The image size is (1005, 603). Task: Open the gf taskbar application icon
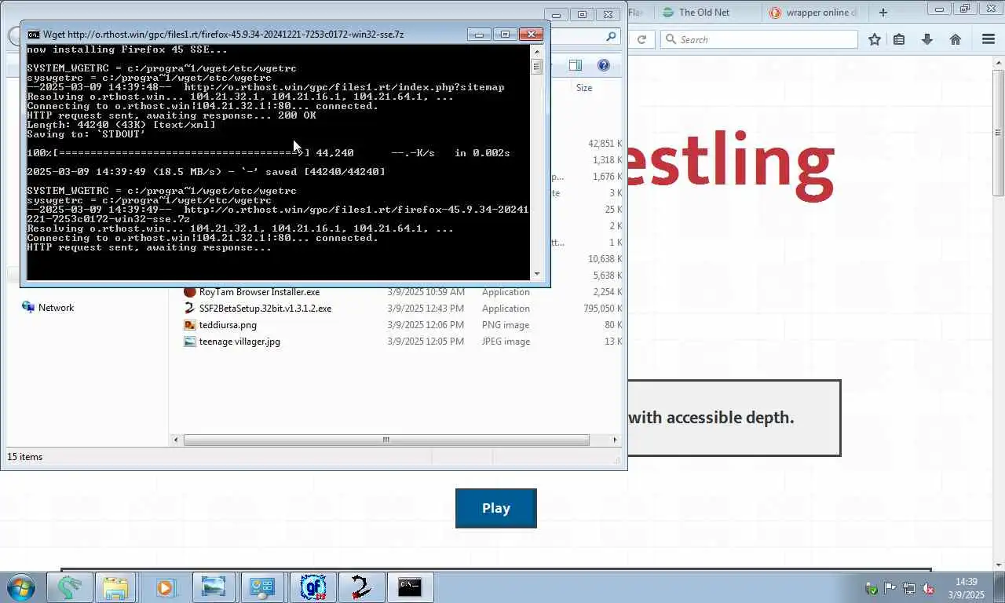(x=313, y=587)
